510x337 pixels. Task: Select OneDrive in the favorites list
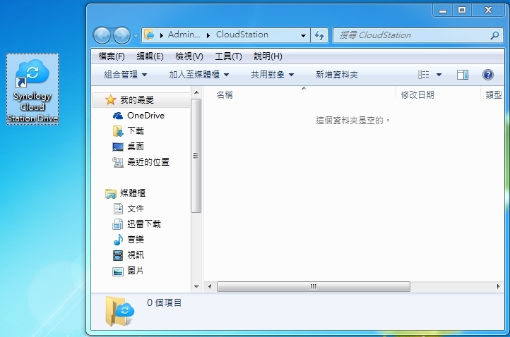click(146, 116)
